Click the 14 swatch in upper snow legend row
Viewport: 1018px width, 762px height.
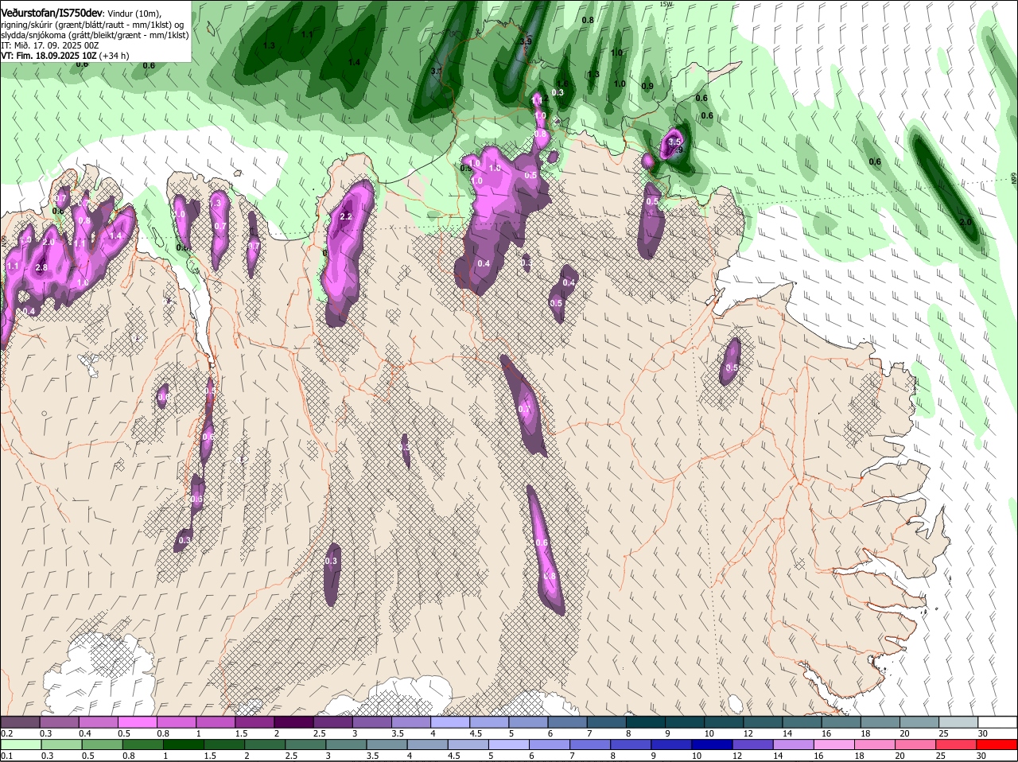click(802, 721)
